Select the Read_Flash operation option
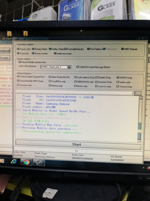This screenshot has width=150, height=201. [33, 49]
